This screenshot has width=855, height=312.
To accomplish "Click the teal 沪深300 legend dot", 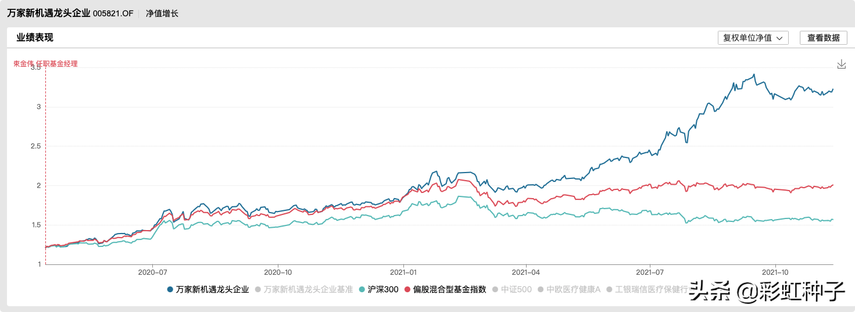I will click(x=362, y=289).
